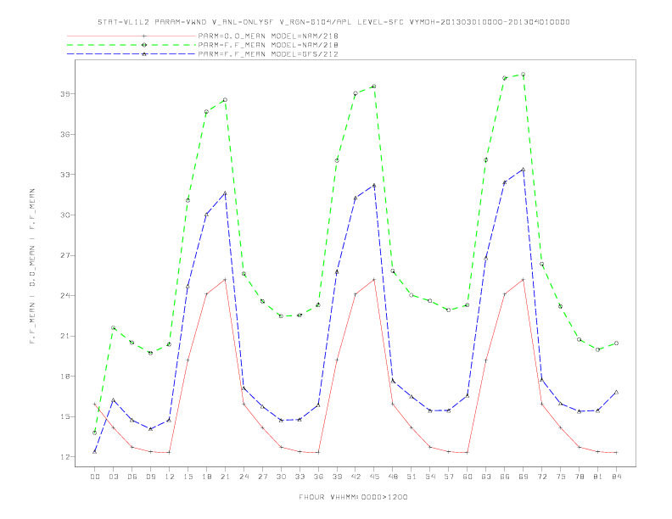672x519 pixels.
Task: Click x-axis tick label 57
Action: click(x=449, y=477)
